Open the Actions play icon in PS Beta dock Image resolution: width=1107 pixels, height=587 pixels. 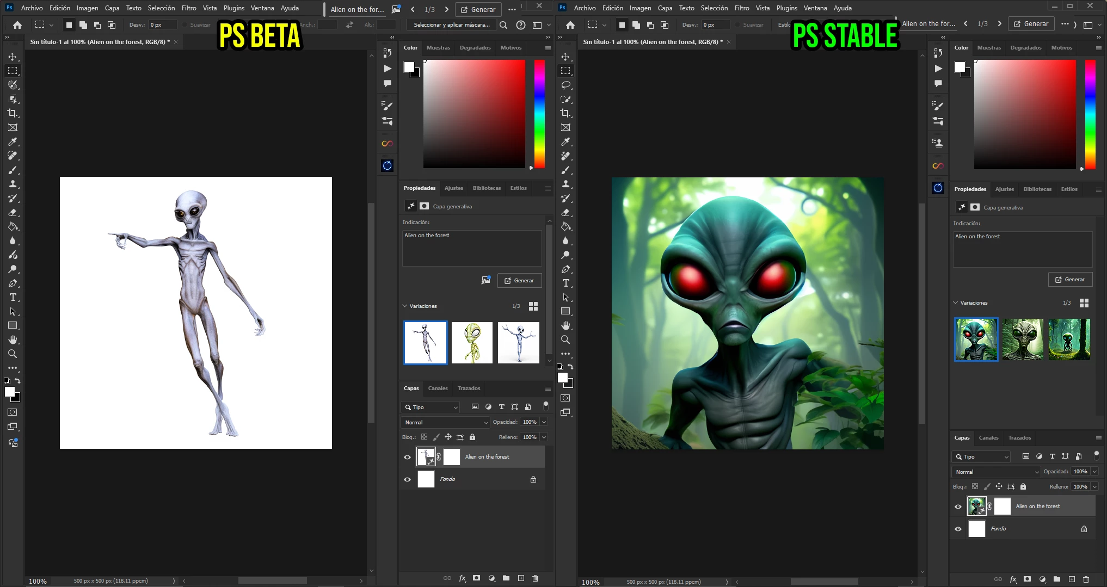pyautogui.click(x=388, y=69)
